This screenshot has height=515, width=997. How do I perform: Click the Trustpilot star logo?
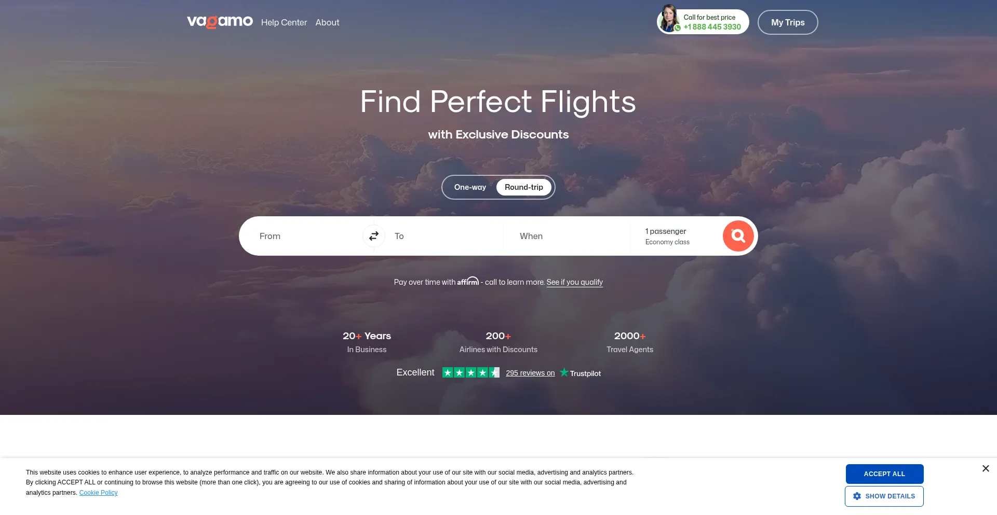564,372
